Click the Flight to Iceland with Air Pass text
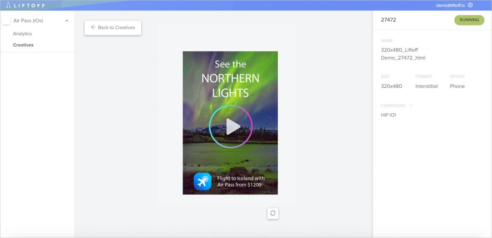The width and height of the screenshot is (492, 238). 241,182
